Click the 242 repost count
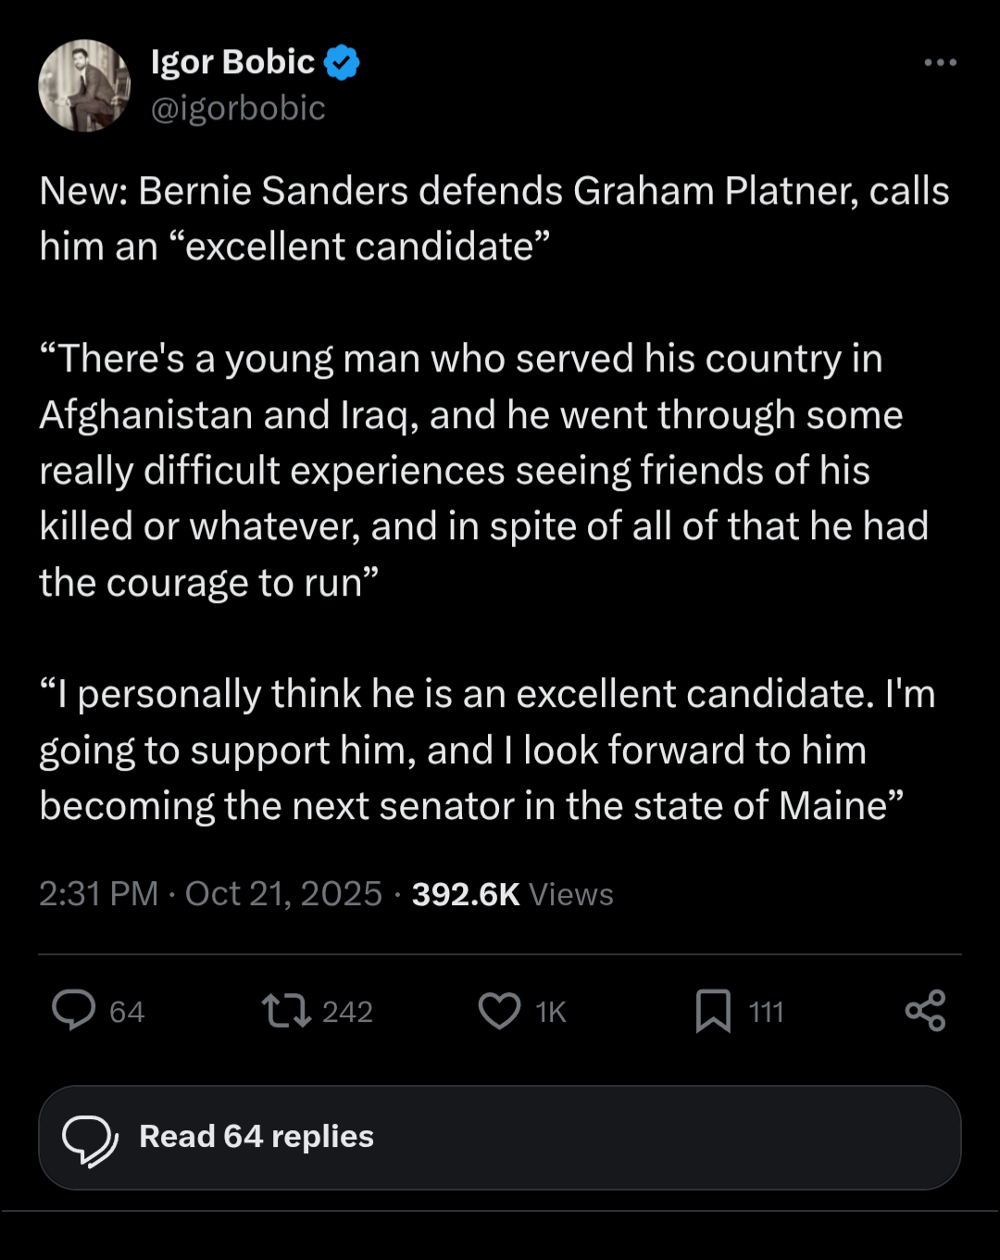Screen dimensions: 1000x1260 [347, 1012]
